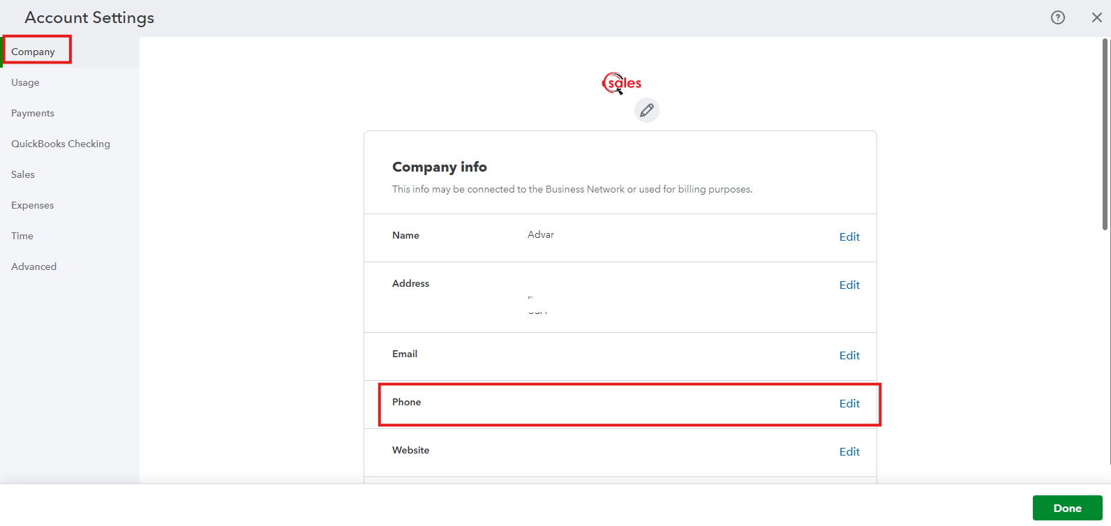The height and width of the screenshot is (526, 1111).
Task: Edit the company Address
Action: pyautogui.click(x=849, y=285)
